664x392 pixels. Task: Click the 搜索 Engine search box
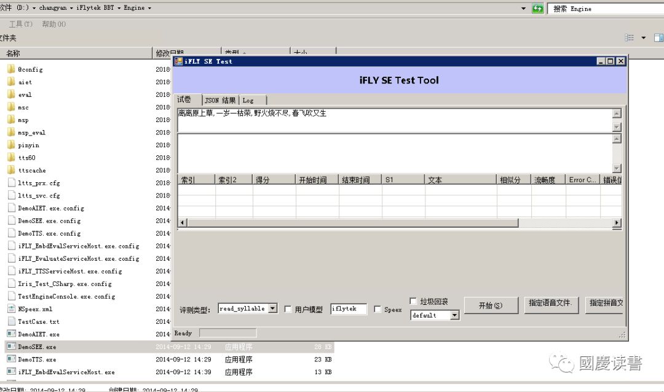tap(607, 9)
